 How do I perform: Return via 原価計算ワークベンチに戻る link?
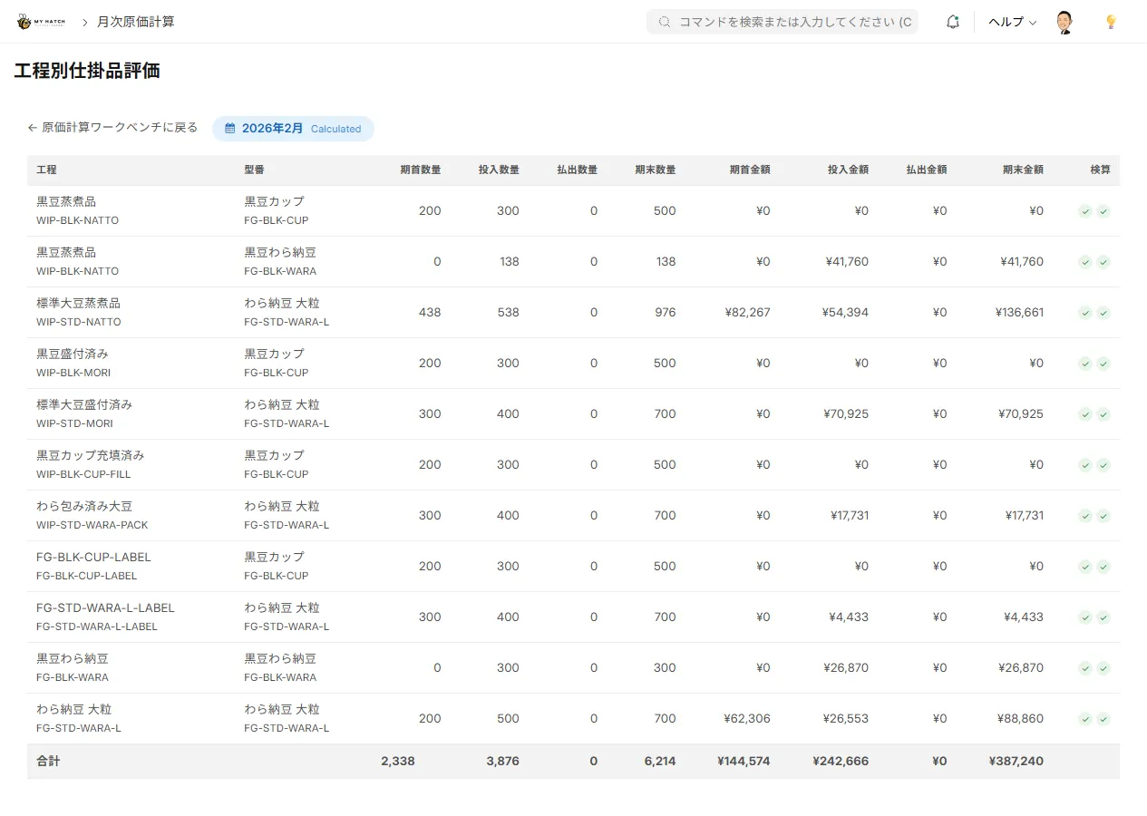[112, 128]
